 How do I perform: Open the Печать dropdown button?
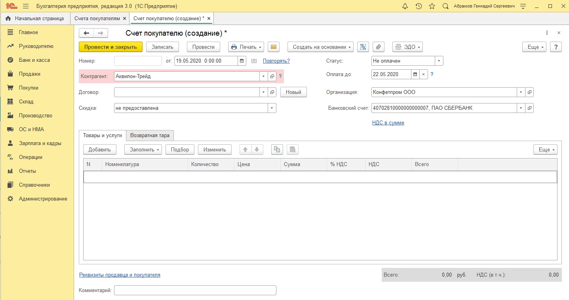point(246,47)
